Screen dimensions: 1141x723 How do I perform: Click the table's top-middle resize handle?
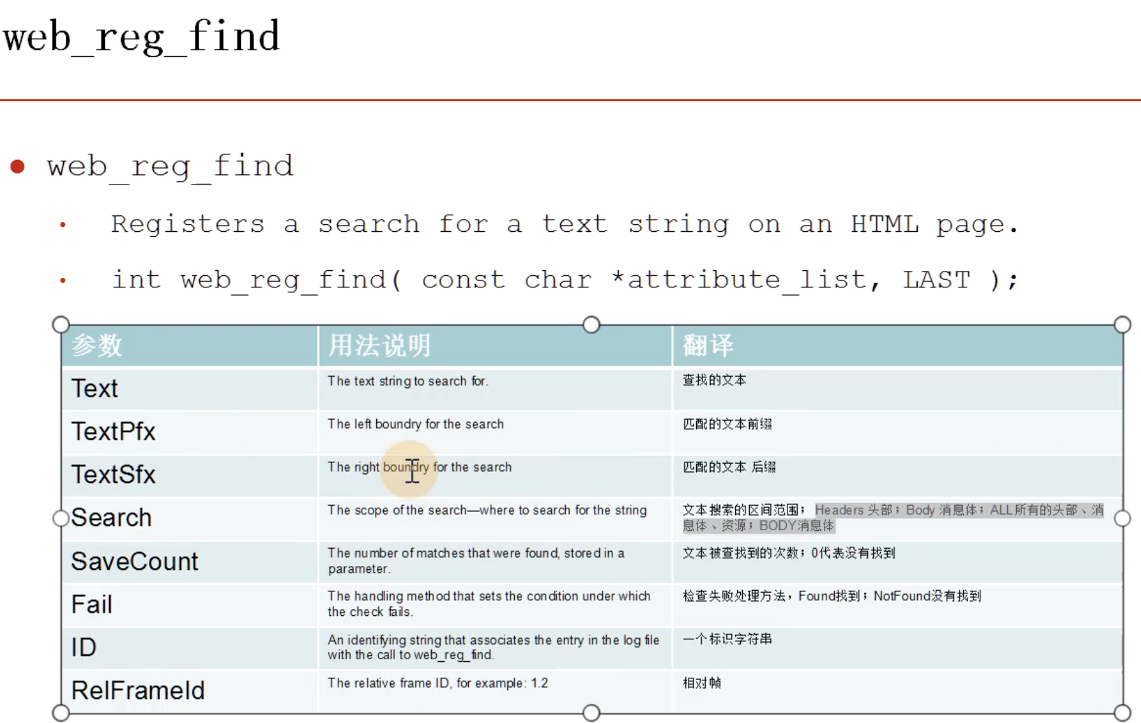591,324
